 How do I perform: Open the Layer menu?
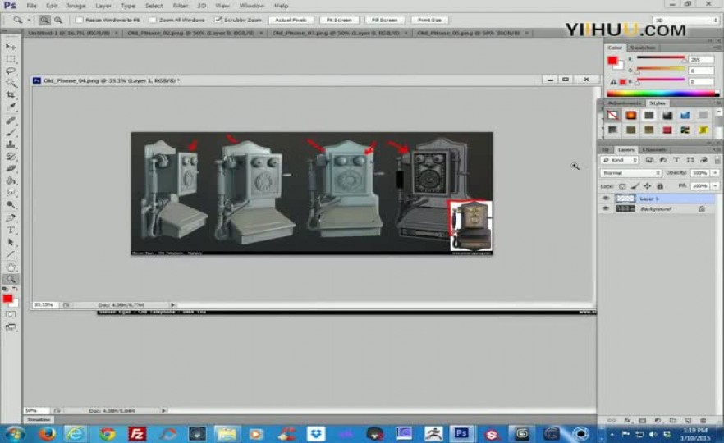[103, 6]
